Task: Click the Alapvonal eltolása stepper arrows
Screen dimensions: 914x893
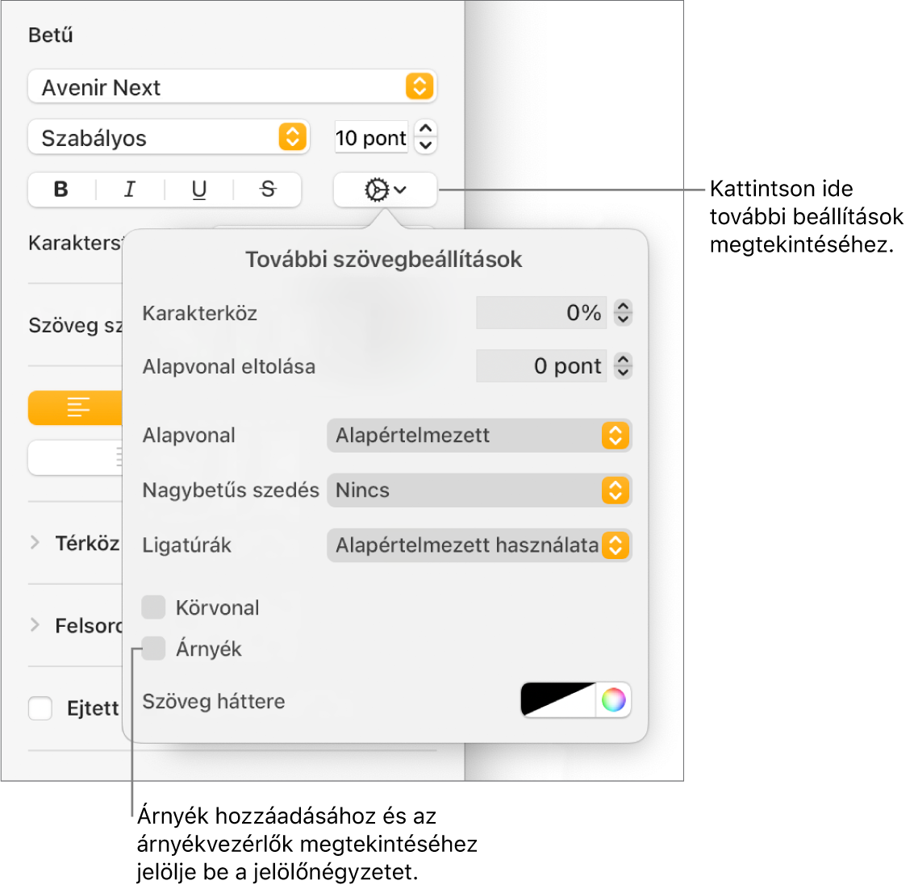Action: [623, 365]
